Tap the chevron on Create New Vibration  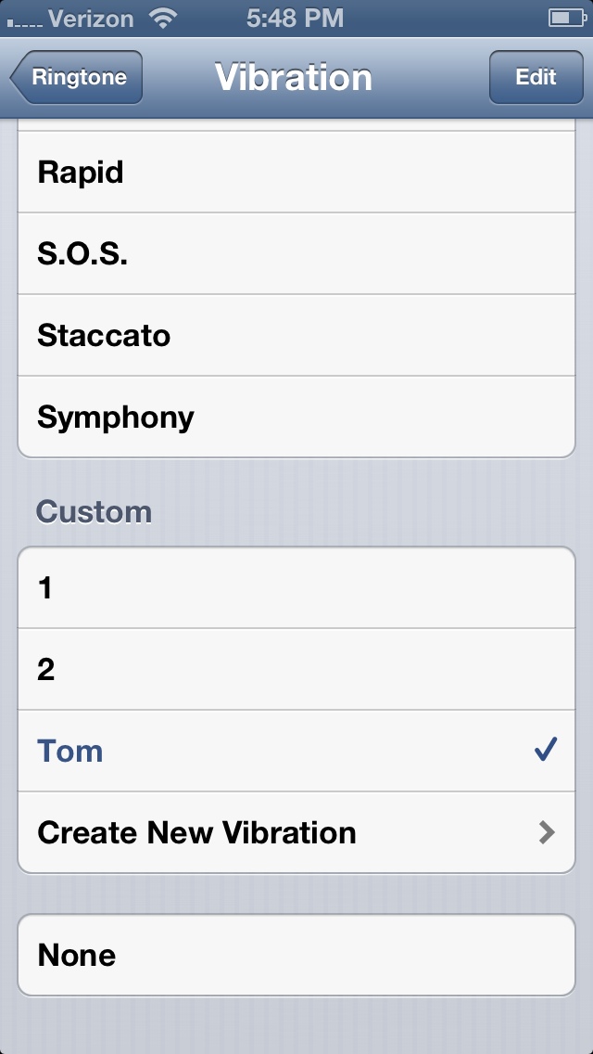[x=547, y=832]
